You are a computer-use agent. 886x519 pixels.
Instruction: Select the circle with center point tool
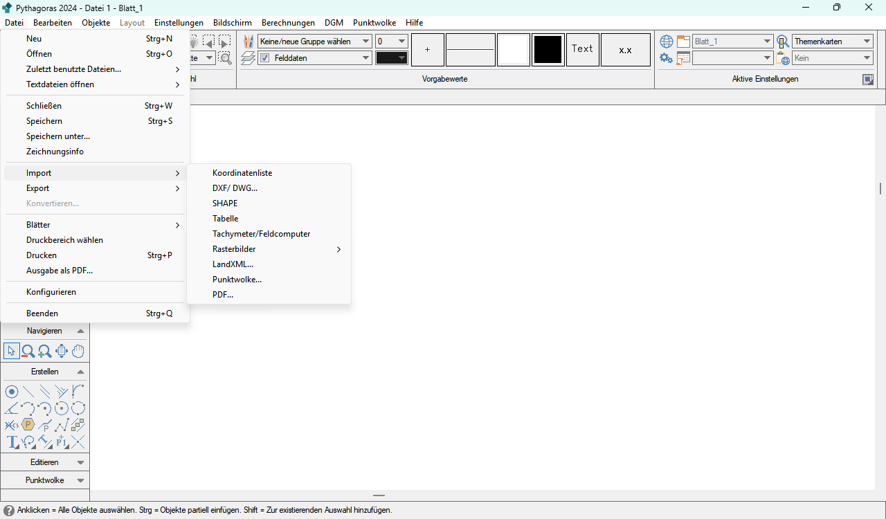[x=62, y=408]
